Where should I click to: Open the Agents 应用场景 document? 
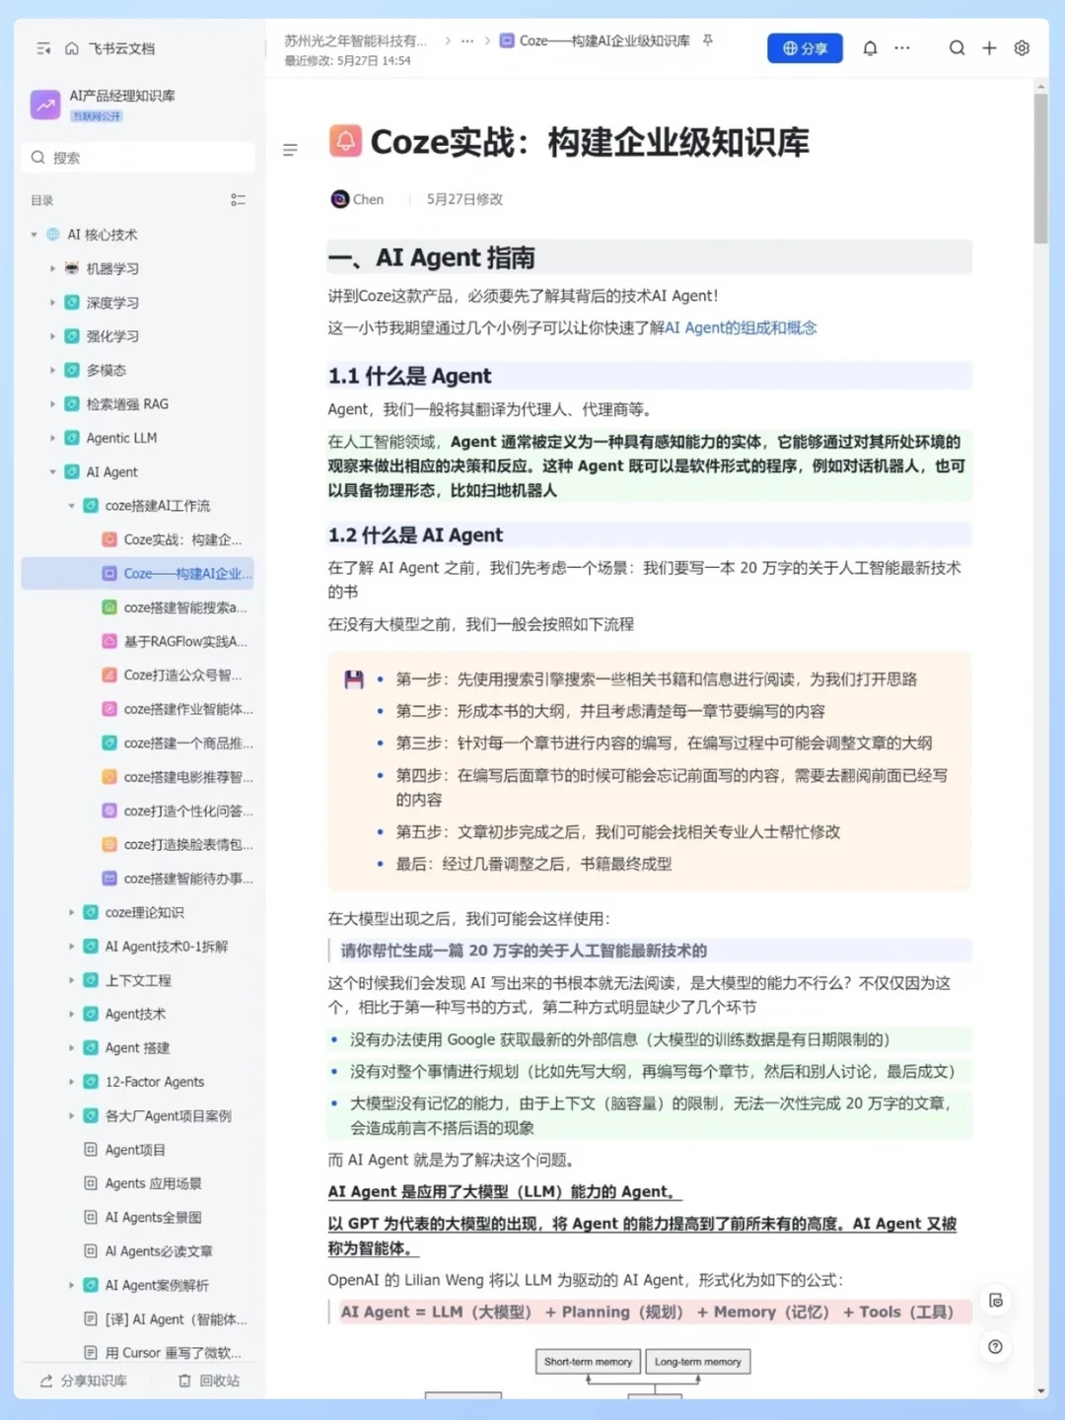153,1183
